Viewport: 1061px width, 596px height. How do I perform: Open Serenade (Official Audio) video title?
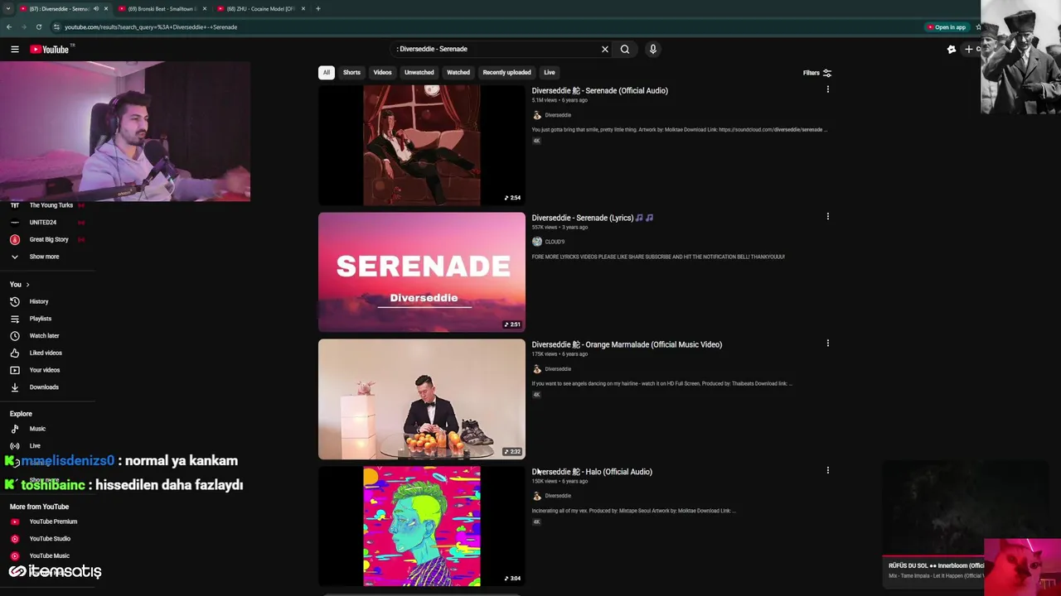tap(599, 91)
